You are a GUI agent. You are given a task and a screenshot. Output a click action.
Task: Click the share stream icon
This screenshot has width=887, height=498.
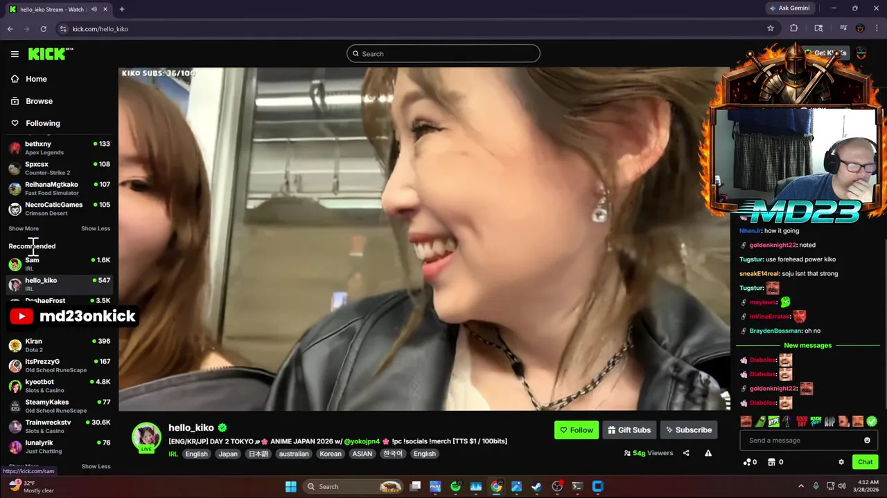tap(686, 453)
